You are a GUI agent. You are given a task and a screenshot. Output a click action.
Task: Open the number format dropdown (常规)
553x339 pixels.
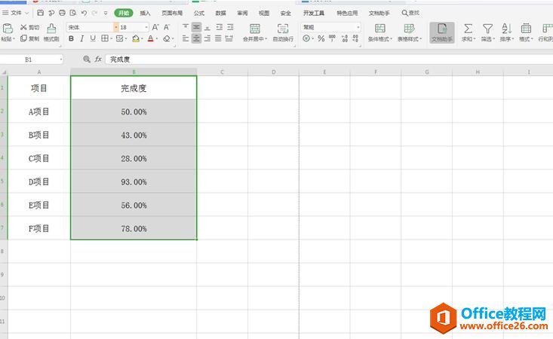click(358, 27)
